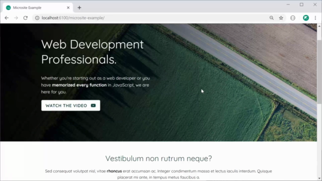
Task: Close the browser window
Action: pyautogui.click(x=315, y=5)
